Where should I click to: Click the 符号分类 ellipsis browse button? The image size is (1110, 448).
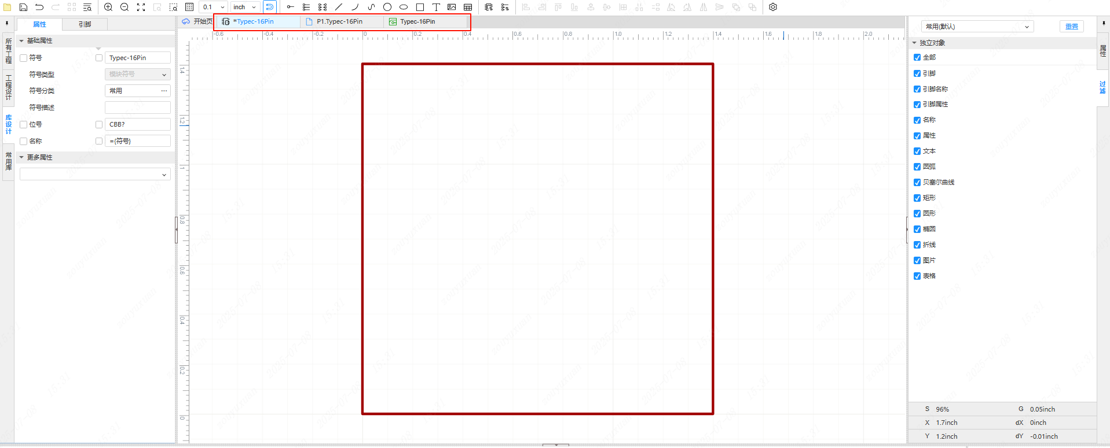pos(164,91)
